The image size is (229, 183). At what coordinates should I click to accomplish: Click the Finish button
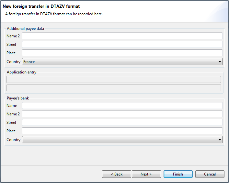click(178, 174)
